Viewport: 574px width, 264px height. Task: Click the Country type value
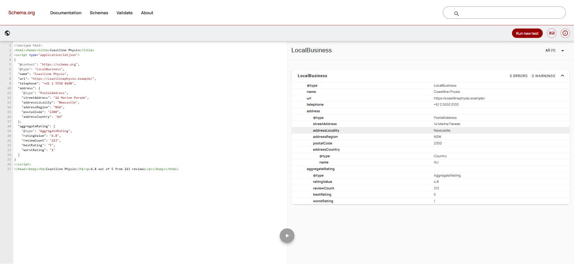(440, 156)
